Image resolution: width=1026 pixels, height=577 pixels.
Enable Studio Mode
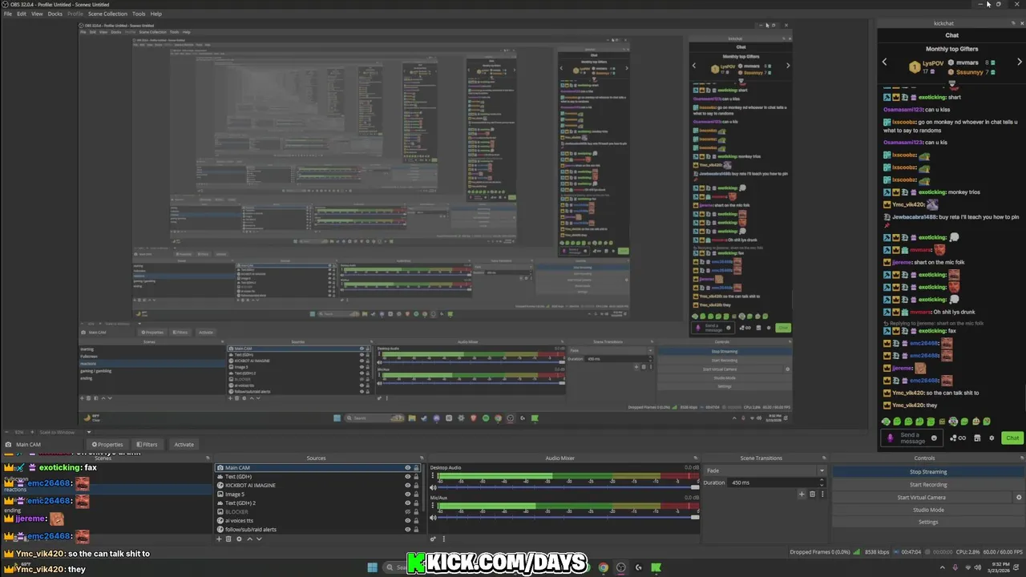coord(927,510)
